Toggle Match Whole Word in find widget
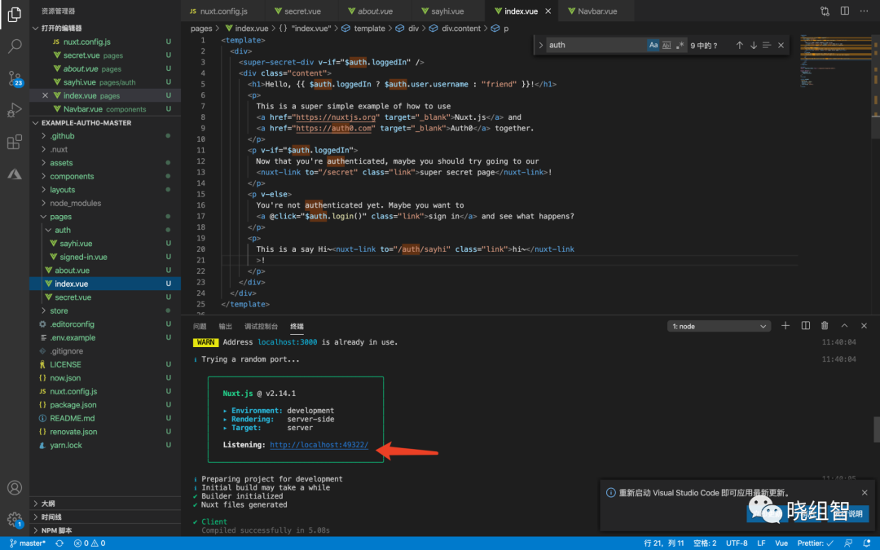880x550 pixels. point(667,46)
